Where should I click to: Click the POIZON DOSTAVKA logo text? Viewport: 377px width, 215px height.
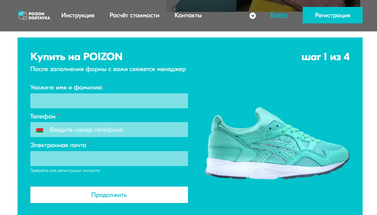click(x=39, y=16)
